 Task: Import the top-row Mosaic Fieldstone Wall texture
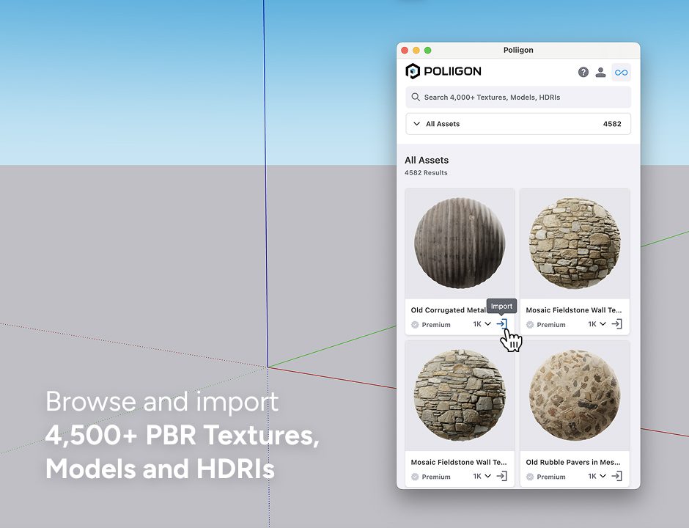coord(617,324)
